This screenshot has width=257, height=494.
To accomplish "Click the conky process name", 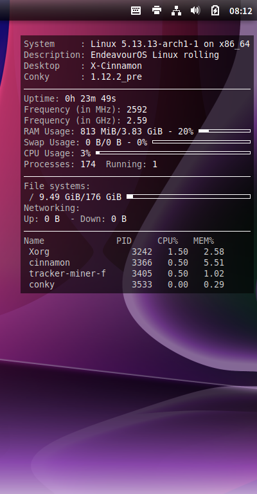I will [42, 284].
